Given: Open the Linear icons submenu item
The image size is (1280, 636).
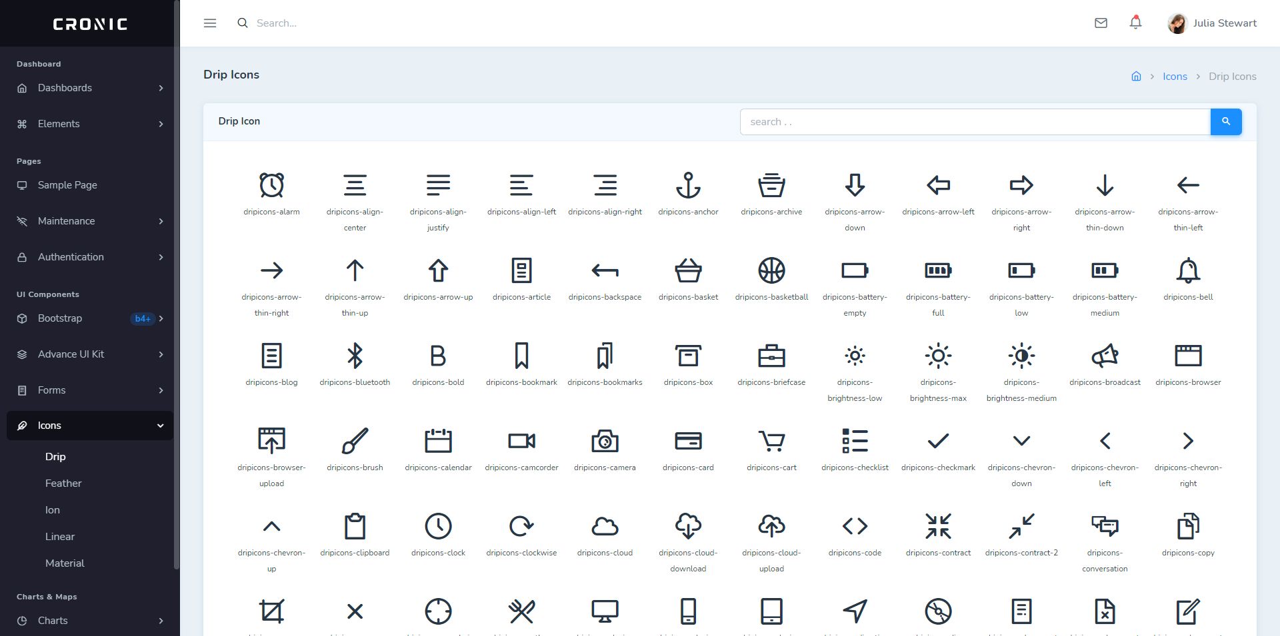Looking at the screenshot, I should (60, 537).
